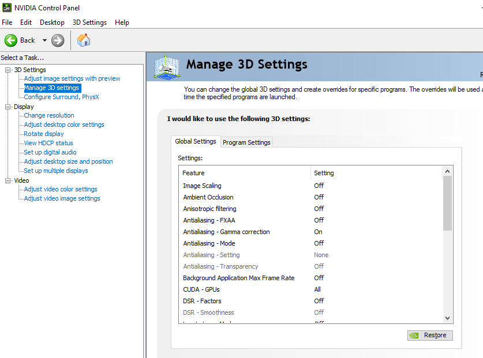Select the Image Scaling row
483x358 pixels.
[x=311, y=186]
